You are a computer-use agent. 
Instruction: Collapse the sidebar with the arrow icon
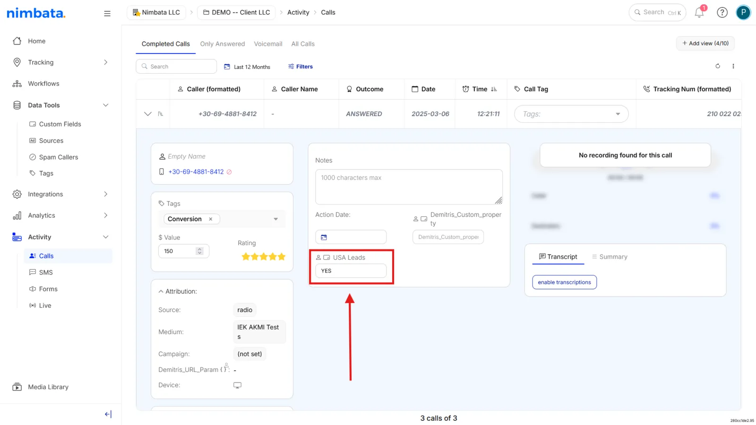[108, 414]
